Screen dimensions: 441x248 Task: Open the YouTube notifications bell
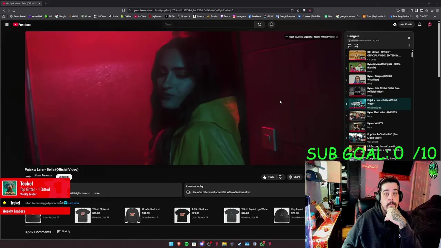pos(420,24)
